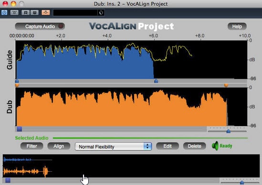This screenshot has height=185, width=262.
Task: Click the +6.0 time ruler label
Action: point(153,36)
